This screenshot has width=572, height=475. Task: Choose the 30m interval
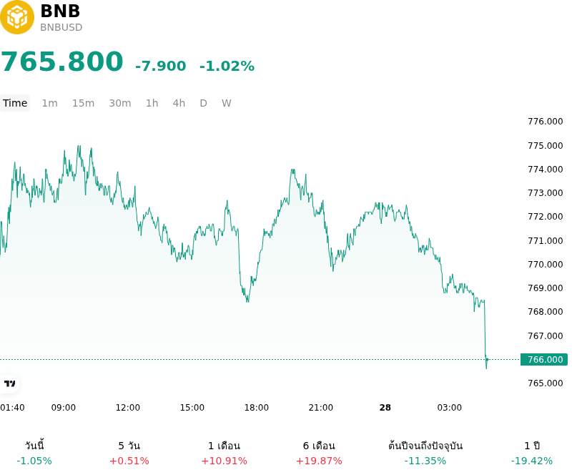(120, 103)
